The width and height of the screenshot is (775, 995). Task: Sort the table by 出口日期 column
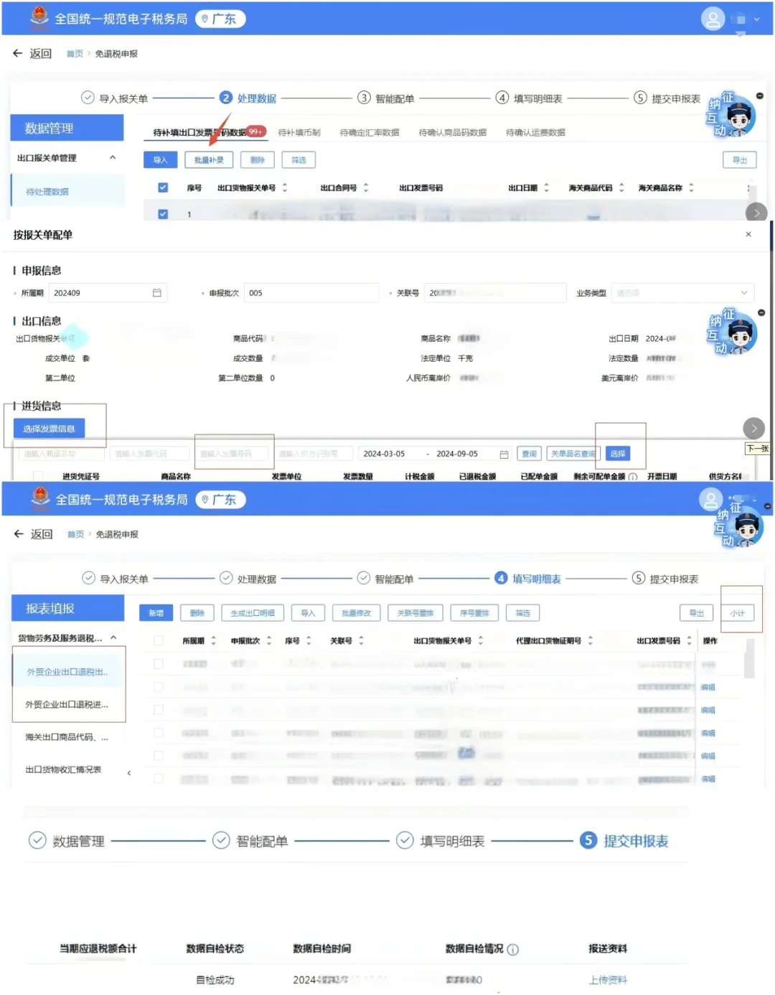pos(547,187)
